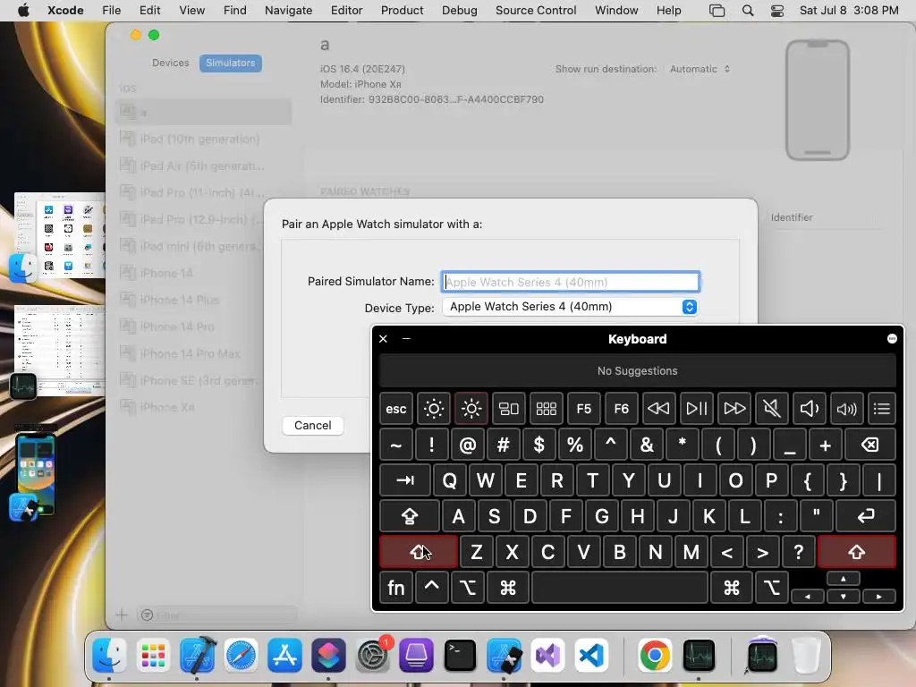Tap the right arrow key

pyautogui.click(x=878, y=597)
